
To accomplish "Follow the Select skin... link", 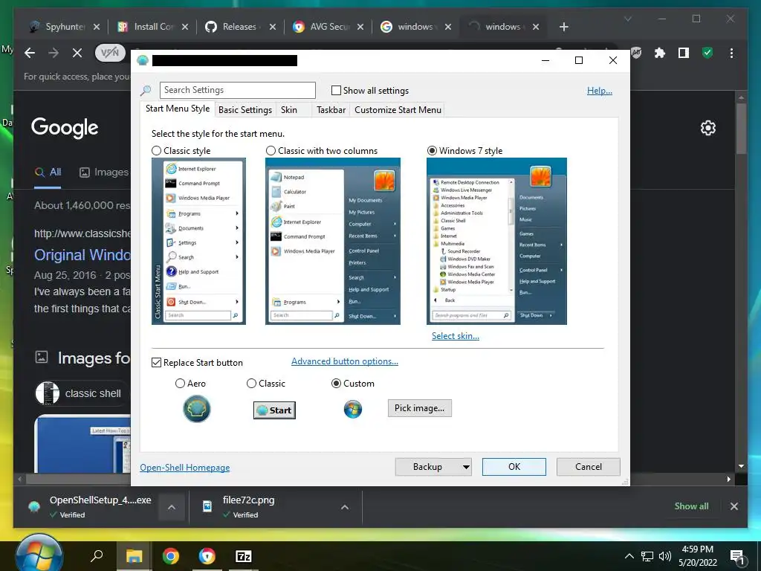I will [x=456, y=336].
